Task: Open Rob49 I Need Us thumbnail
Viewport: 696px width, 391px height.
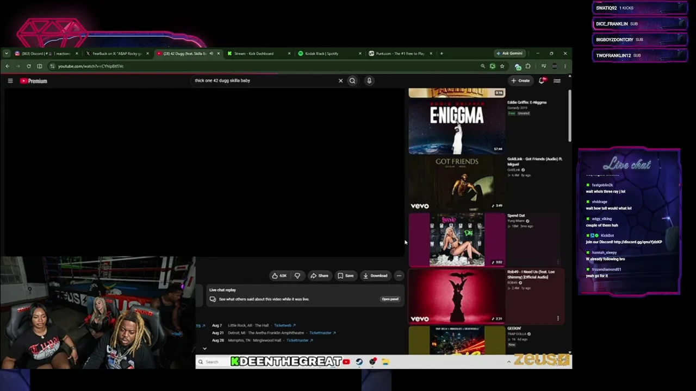Action: (457, 296)
